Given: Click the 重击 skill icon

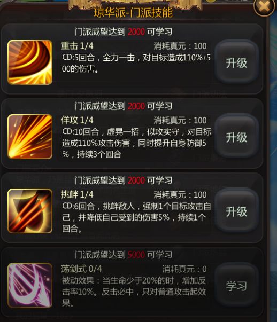Looking at the screenshot, I should 30,62.
